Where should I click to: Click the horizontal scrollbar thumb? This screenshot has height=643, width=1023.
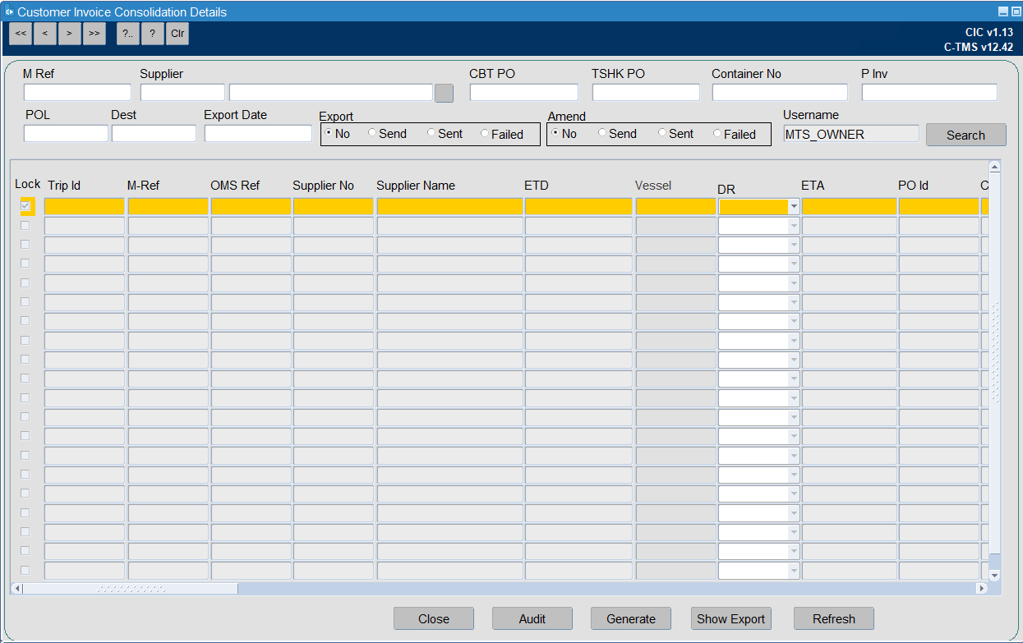coord(131,589)
